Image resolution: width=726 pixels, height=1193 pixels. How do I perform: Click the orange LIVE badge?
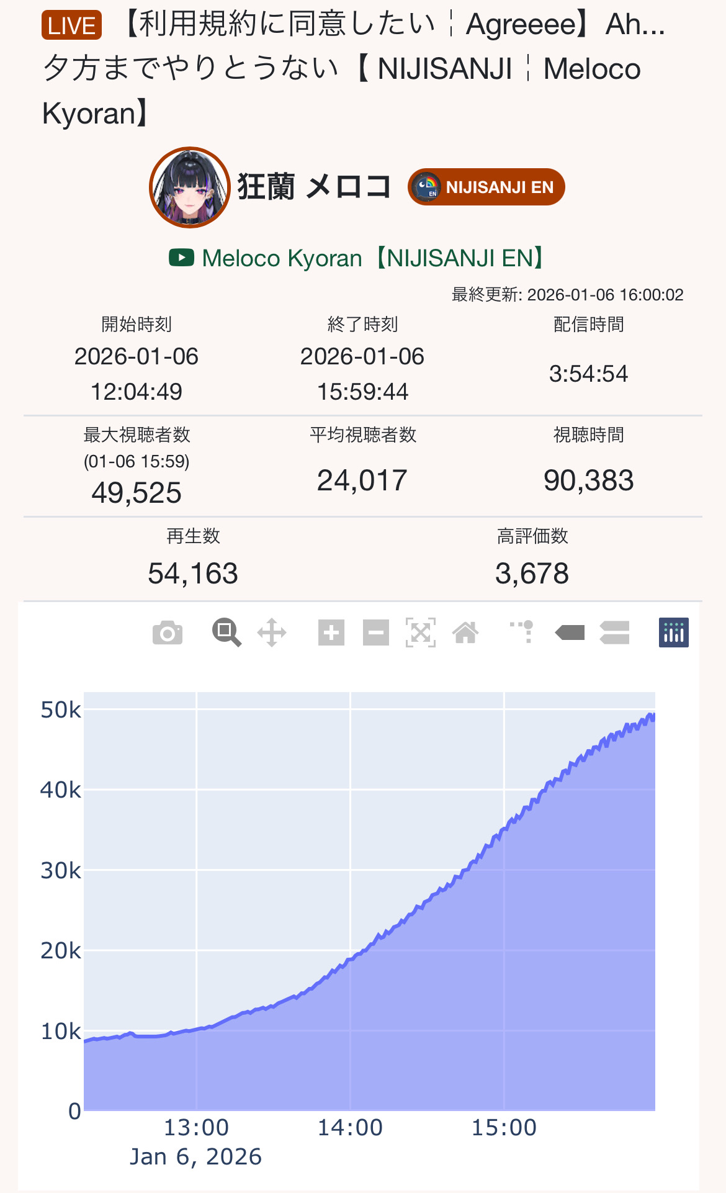click(71, 26)
